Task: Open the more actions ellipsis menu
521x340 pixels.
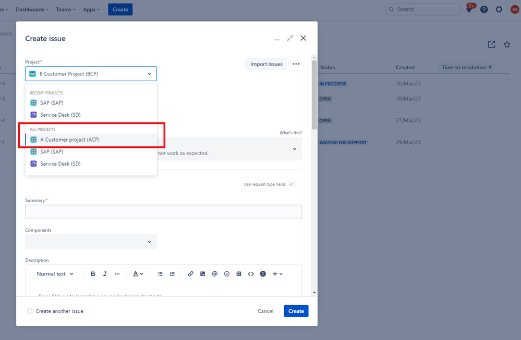Action: point(296,64)
